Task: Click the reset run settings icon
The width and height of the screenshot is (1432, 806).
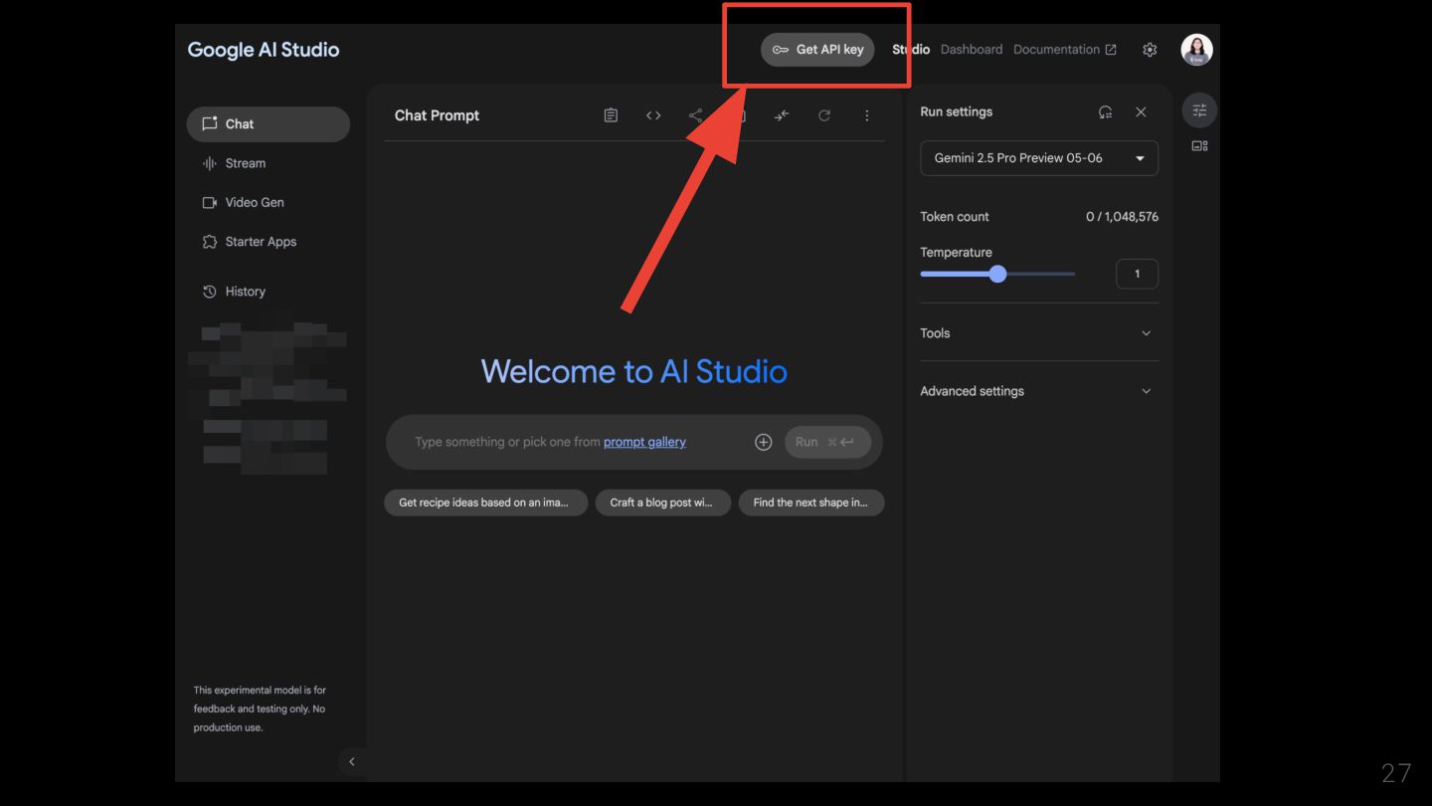Action: coord(1105,112)
